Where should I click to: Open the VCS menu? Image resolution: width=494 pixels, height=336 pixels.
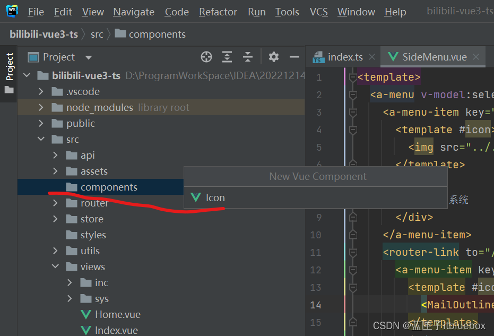point(318,12)
